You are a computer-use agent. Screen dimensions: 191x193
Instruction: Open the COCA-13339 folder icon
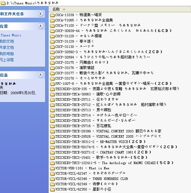tap(52, 15)
